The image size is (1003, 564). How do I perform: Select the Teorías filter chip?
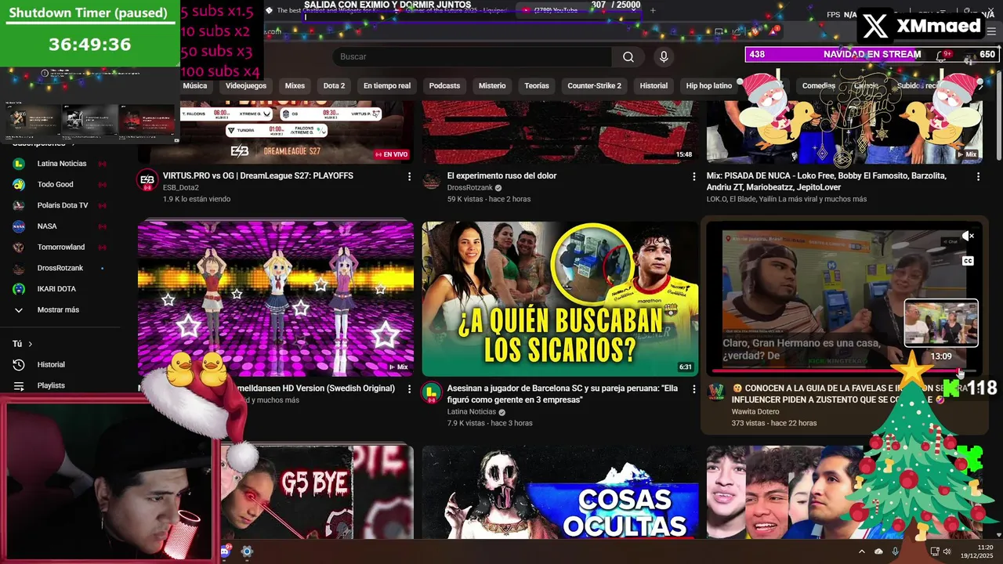537,85
